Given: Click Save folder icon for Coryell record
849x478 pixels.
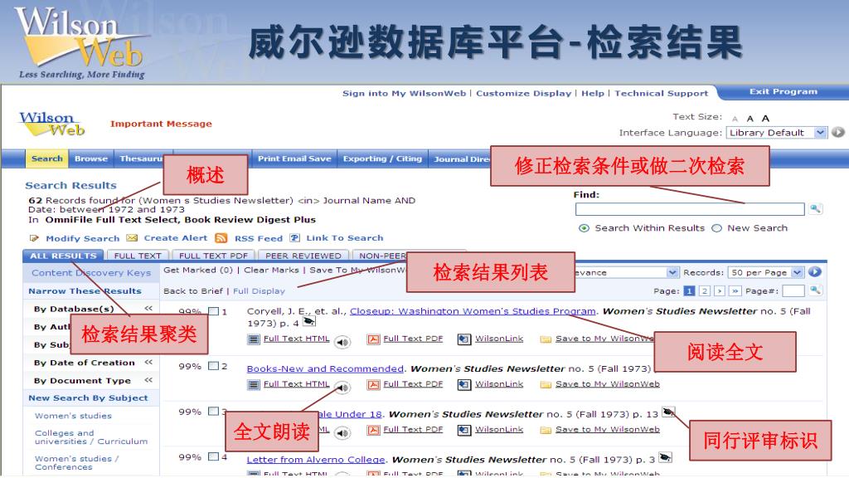Looking at the screenshot, I should pos(546,339).
